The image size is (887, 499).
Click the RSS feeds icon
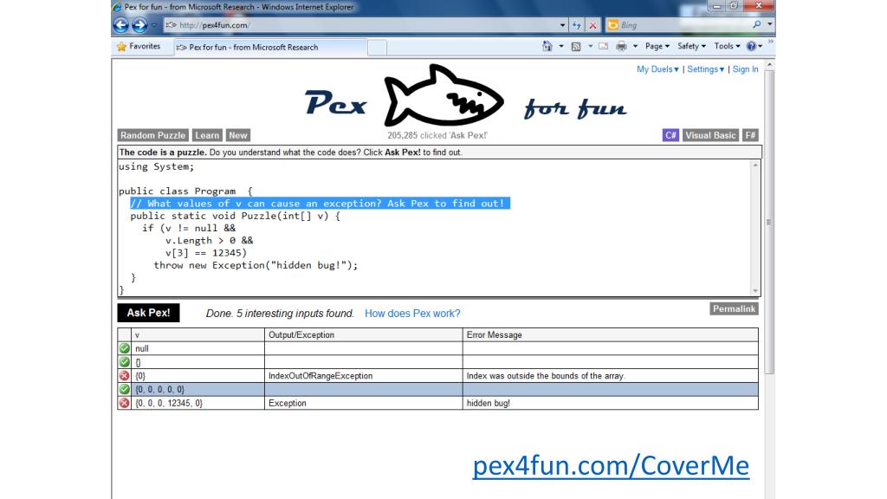coord(576,47)
